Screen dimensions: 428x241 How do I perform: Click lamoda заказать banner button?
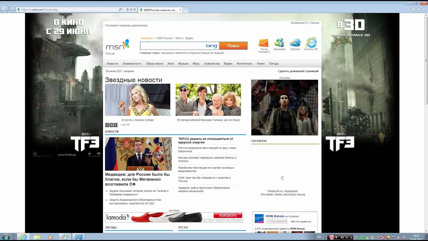coord(228,216)
